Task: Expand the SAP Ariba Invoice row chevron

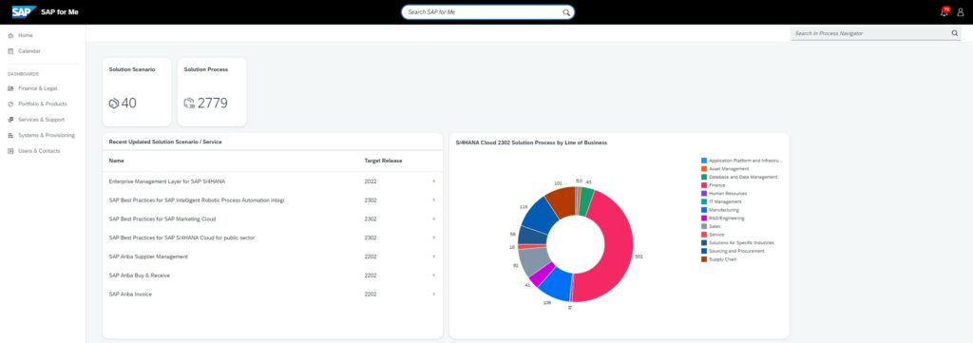Action: tap(433, 294)
